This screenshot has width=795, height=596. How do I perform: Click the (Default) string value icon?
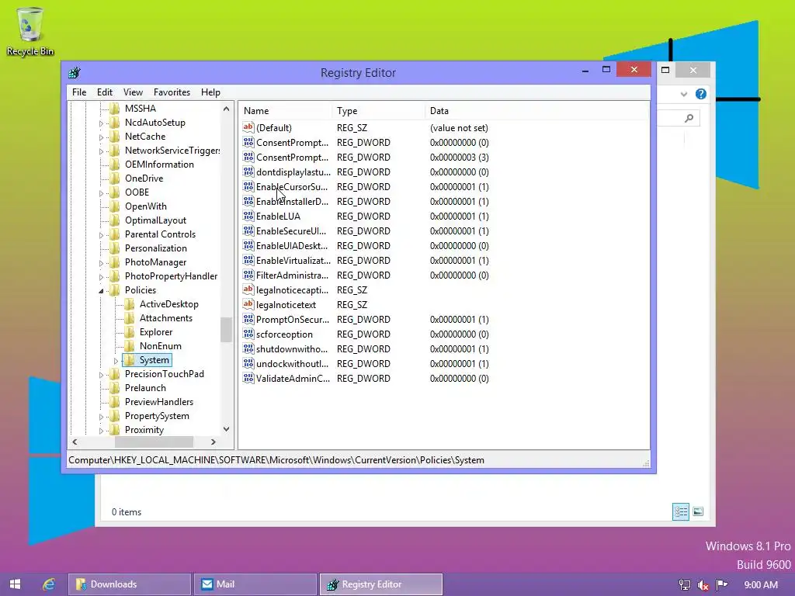click(248, 128)
